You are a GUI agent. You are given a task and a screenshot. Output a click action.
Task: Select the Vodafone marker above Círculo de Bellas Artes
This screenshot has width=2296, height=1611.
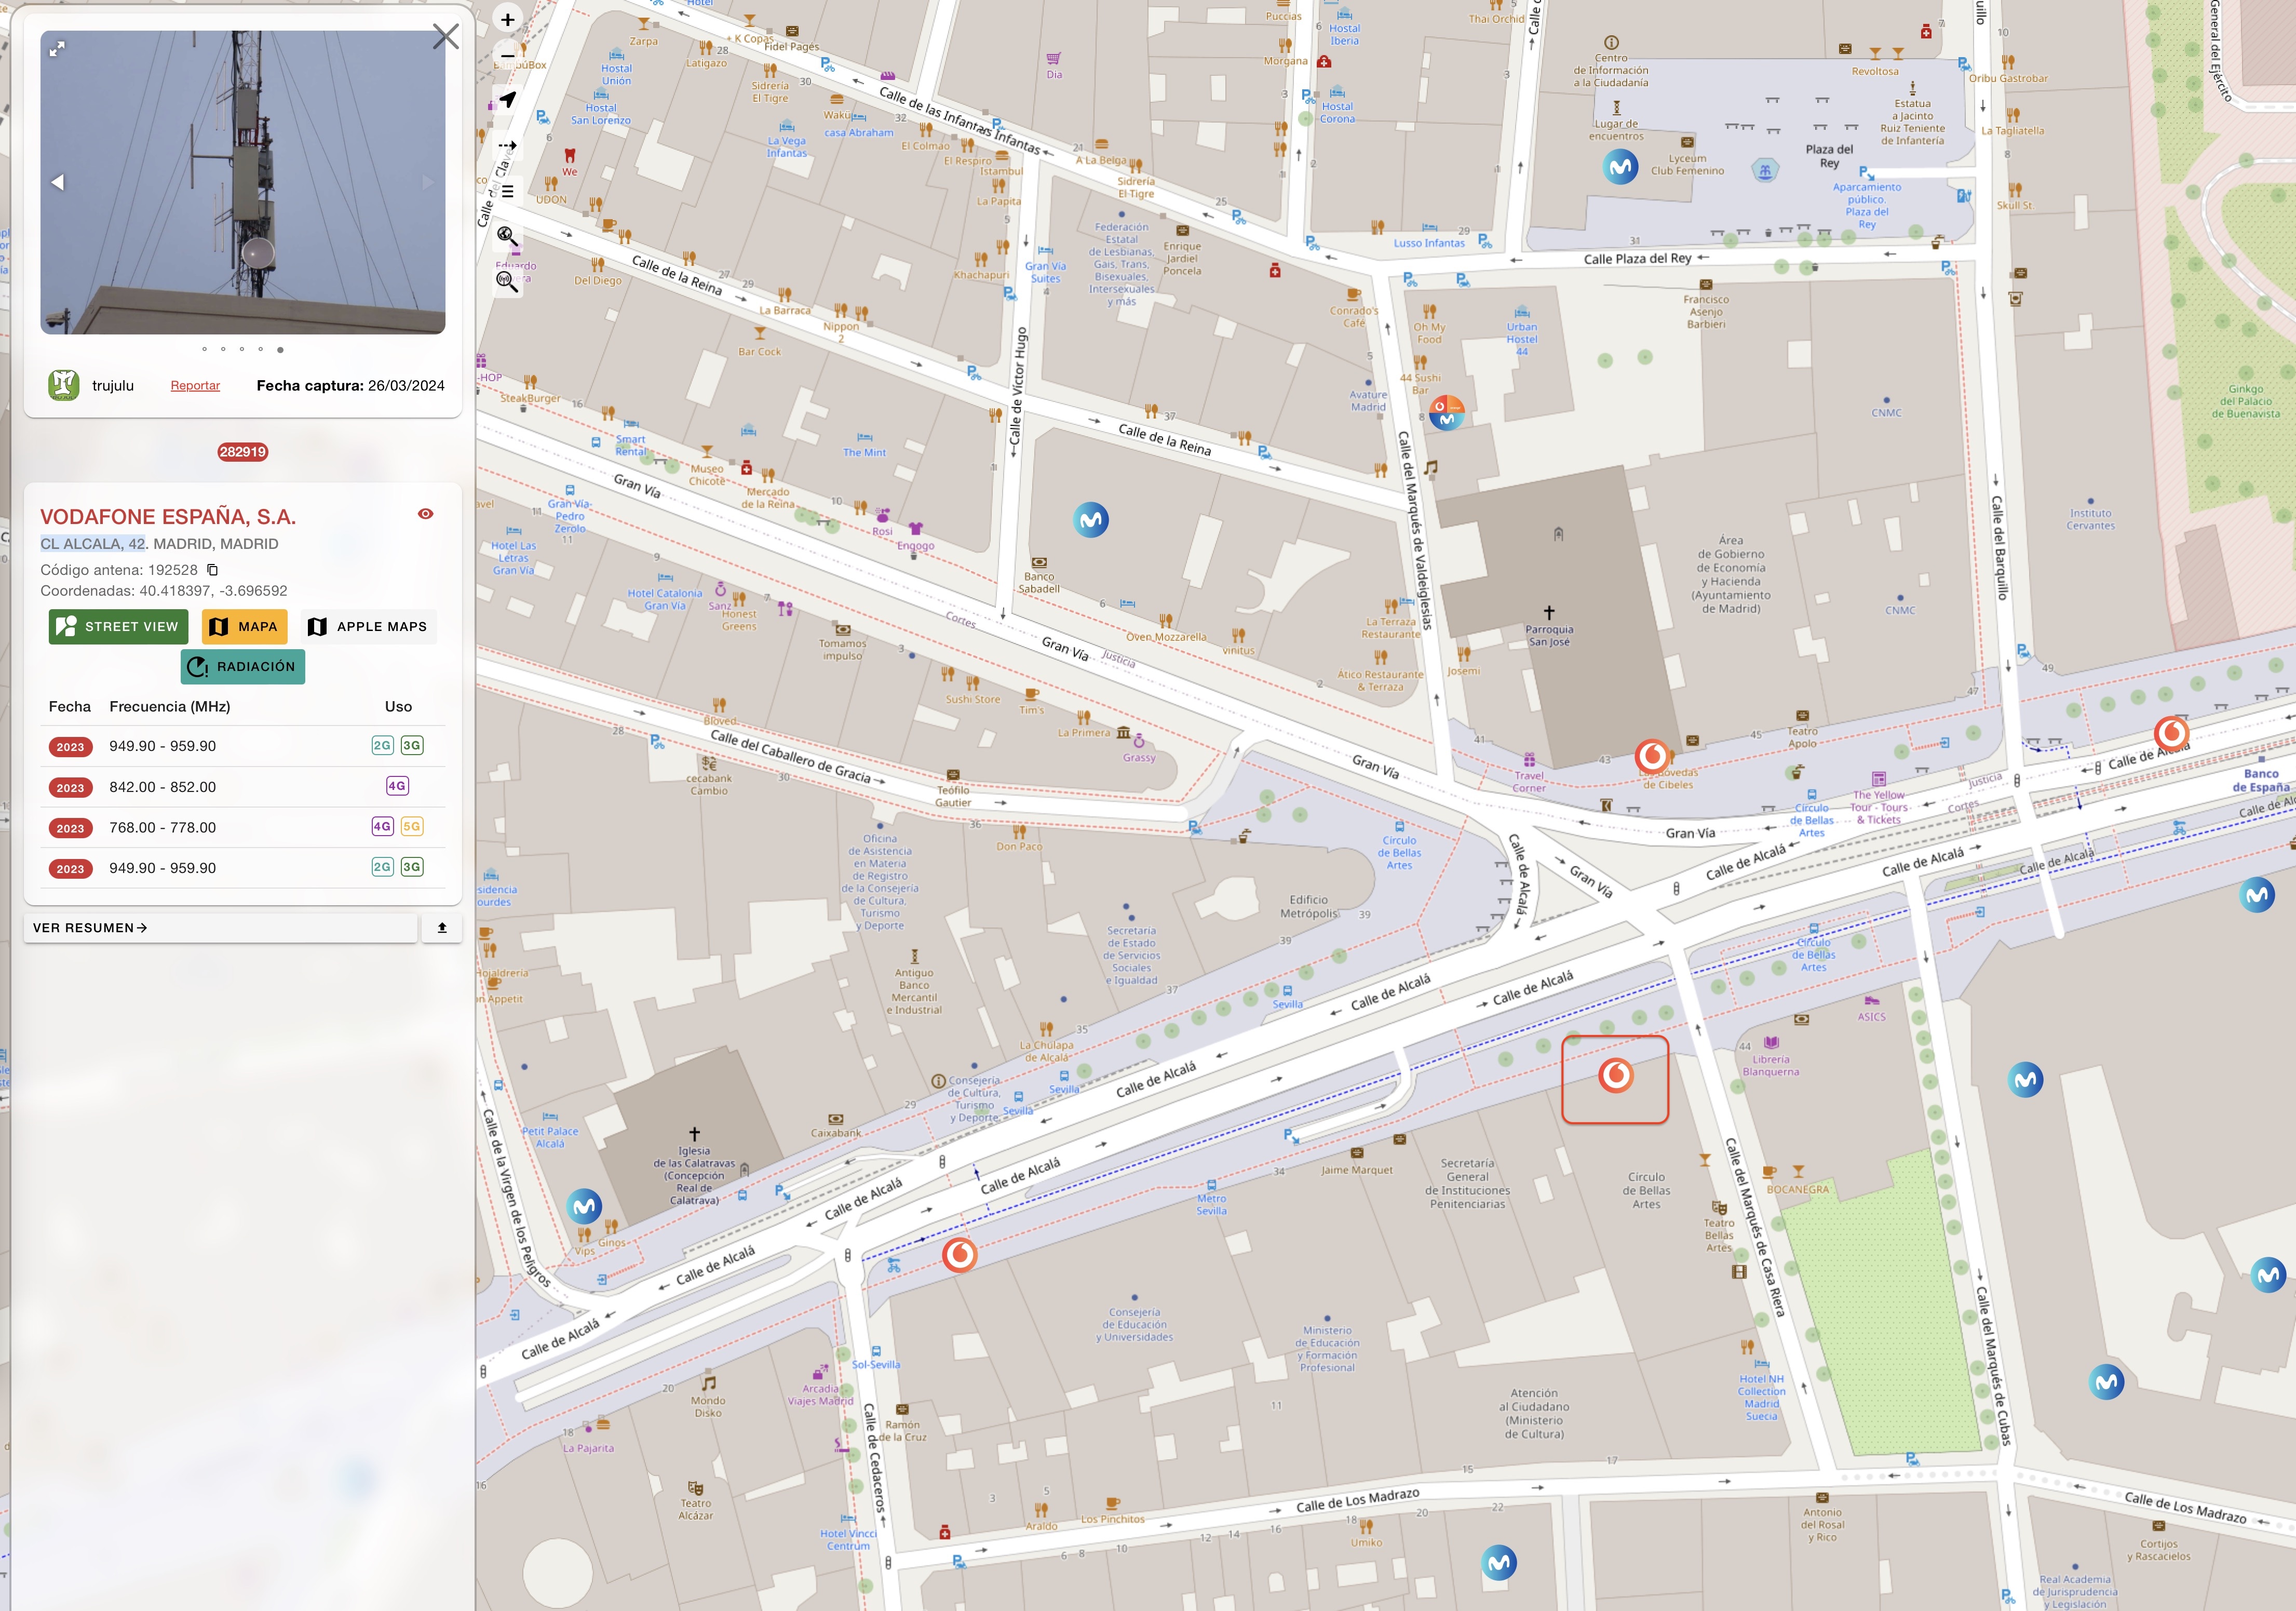point(1616,1075)
